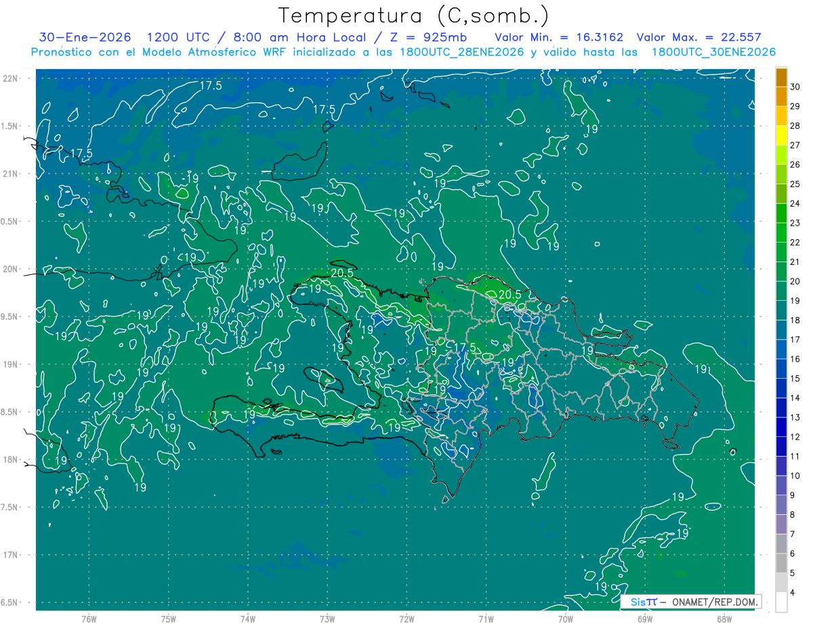
Task: Pick the green legend swatch between 22 and 23
Action: [781, 232]
